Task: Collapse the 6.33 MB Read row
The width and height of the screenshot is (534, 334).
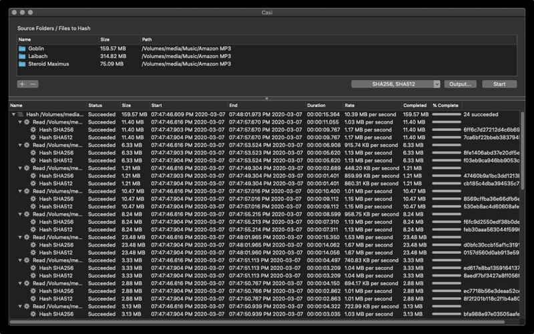Action: (20, 145)
